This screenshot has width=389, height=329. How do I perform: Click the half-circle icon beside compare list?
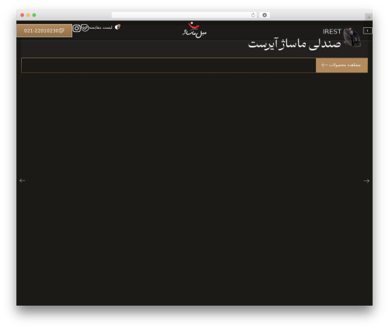117,26
